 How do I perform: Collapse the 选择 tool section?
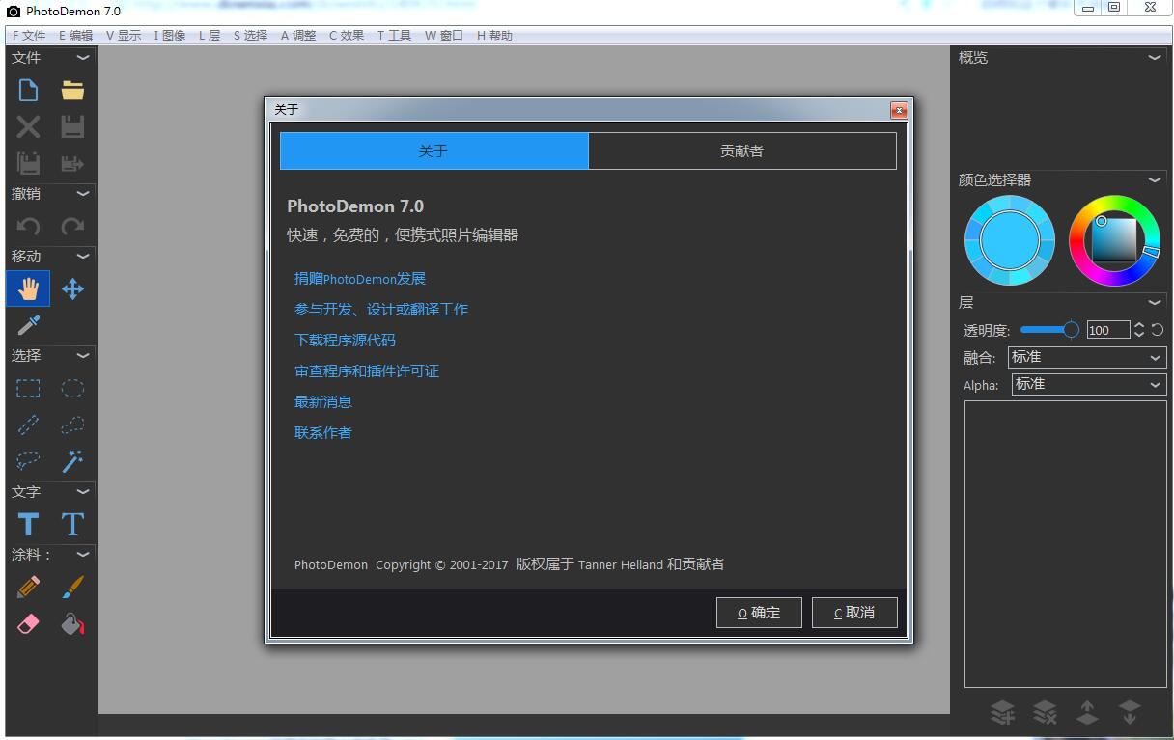click(83, 356)
